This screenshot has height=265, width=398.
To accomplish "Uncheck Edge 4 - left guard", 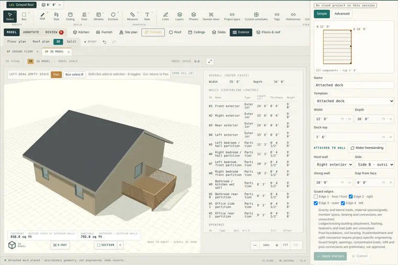I will [343, 203].
